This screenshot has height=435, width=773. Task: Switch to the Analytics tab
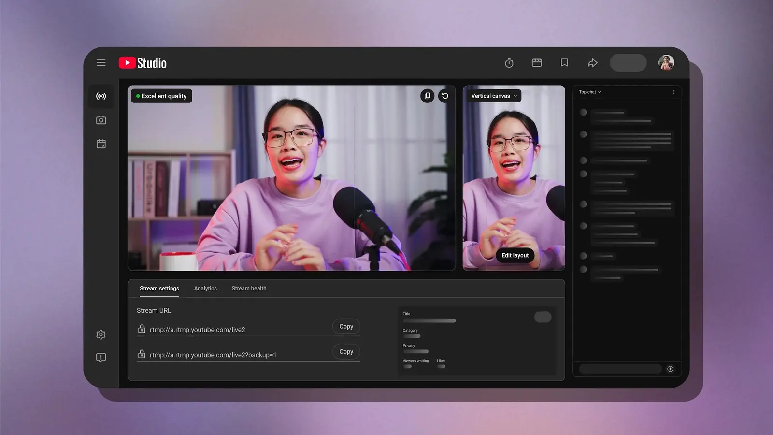coord(205,288)
